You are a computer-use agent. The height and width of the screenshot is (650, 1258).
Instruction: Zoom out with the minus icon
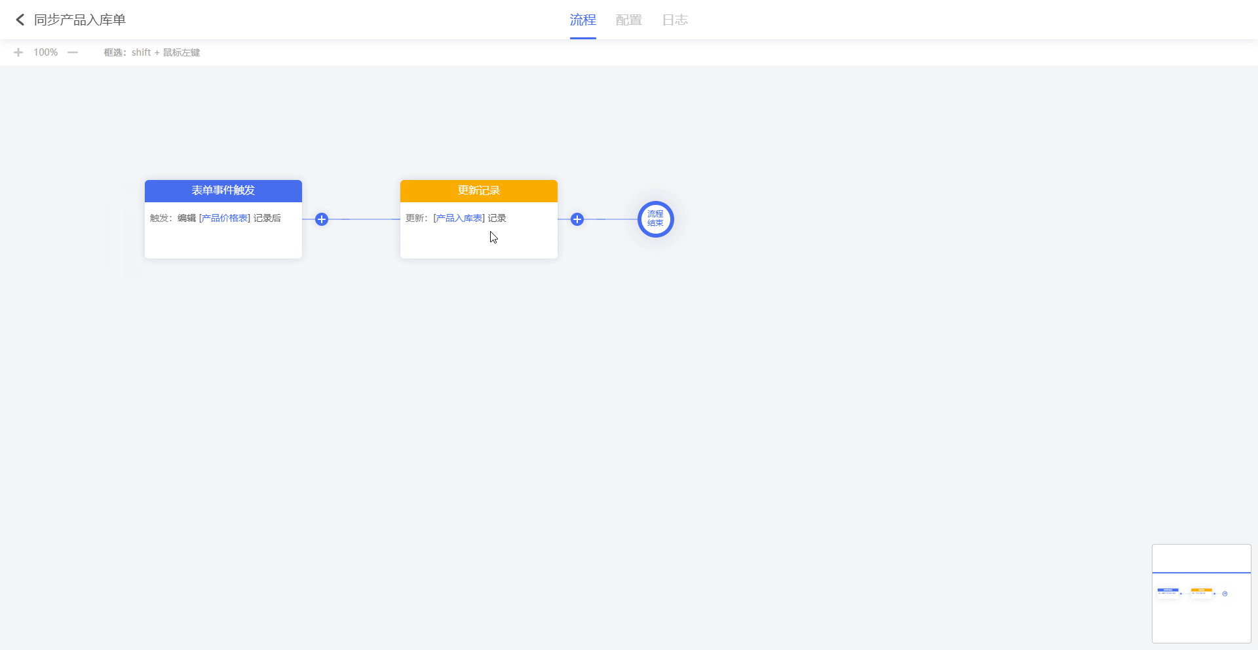[x=73, y=52]
